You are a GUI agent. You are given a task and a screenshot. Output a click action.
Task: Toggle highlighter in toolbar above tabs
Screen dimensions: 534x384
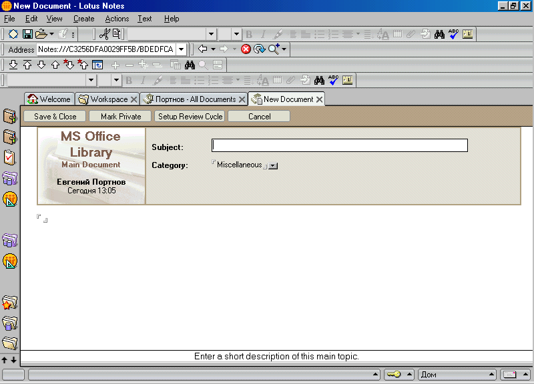[158, 80]
